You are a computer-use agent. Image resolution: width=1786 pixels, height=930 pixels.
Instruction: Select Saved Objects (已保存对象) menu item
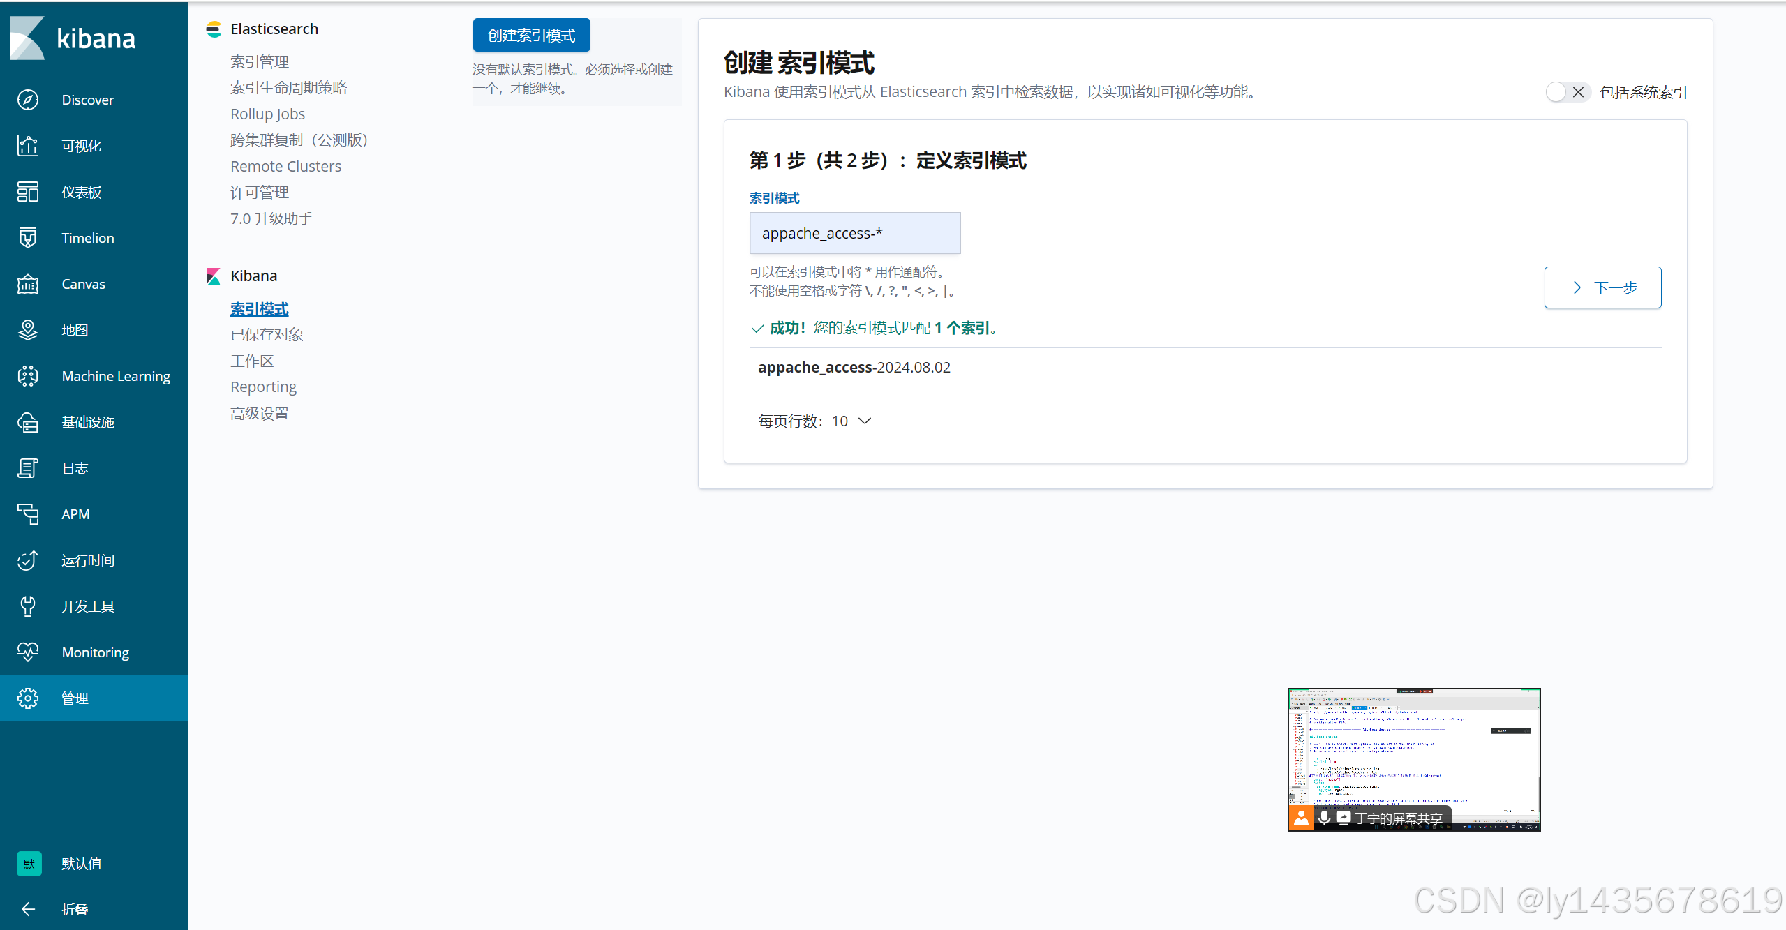point(267,335)
